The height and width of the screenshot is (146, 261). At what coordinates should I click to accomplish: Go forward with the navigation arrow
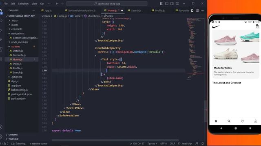point(62,4)
